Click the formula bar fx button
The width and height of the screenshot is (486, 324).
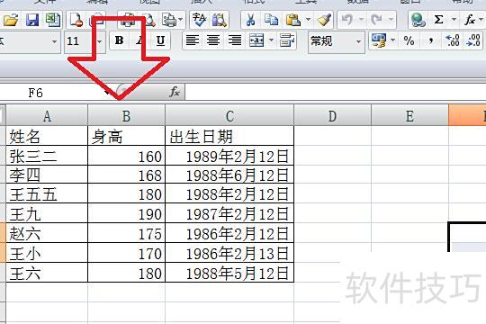[175, 92]
